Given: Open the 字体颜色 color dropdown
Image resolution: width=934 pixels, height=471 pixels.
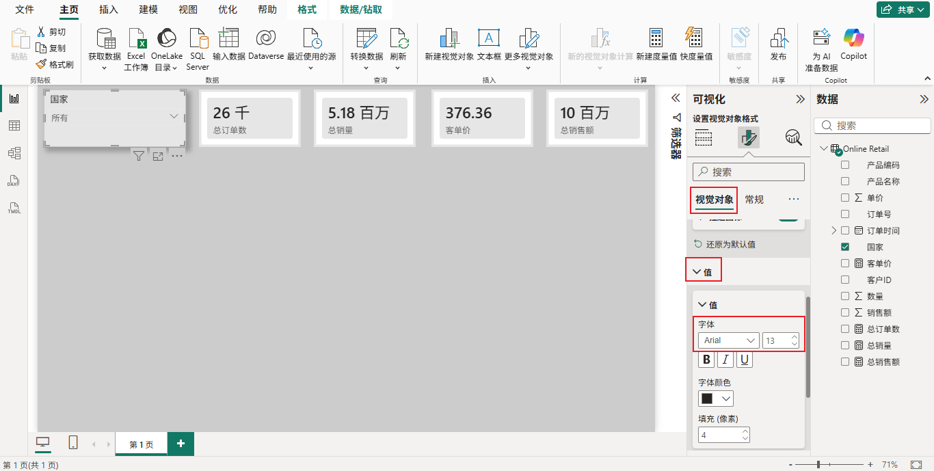Looking at the screenshot, I should (716, 399).
